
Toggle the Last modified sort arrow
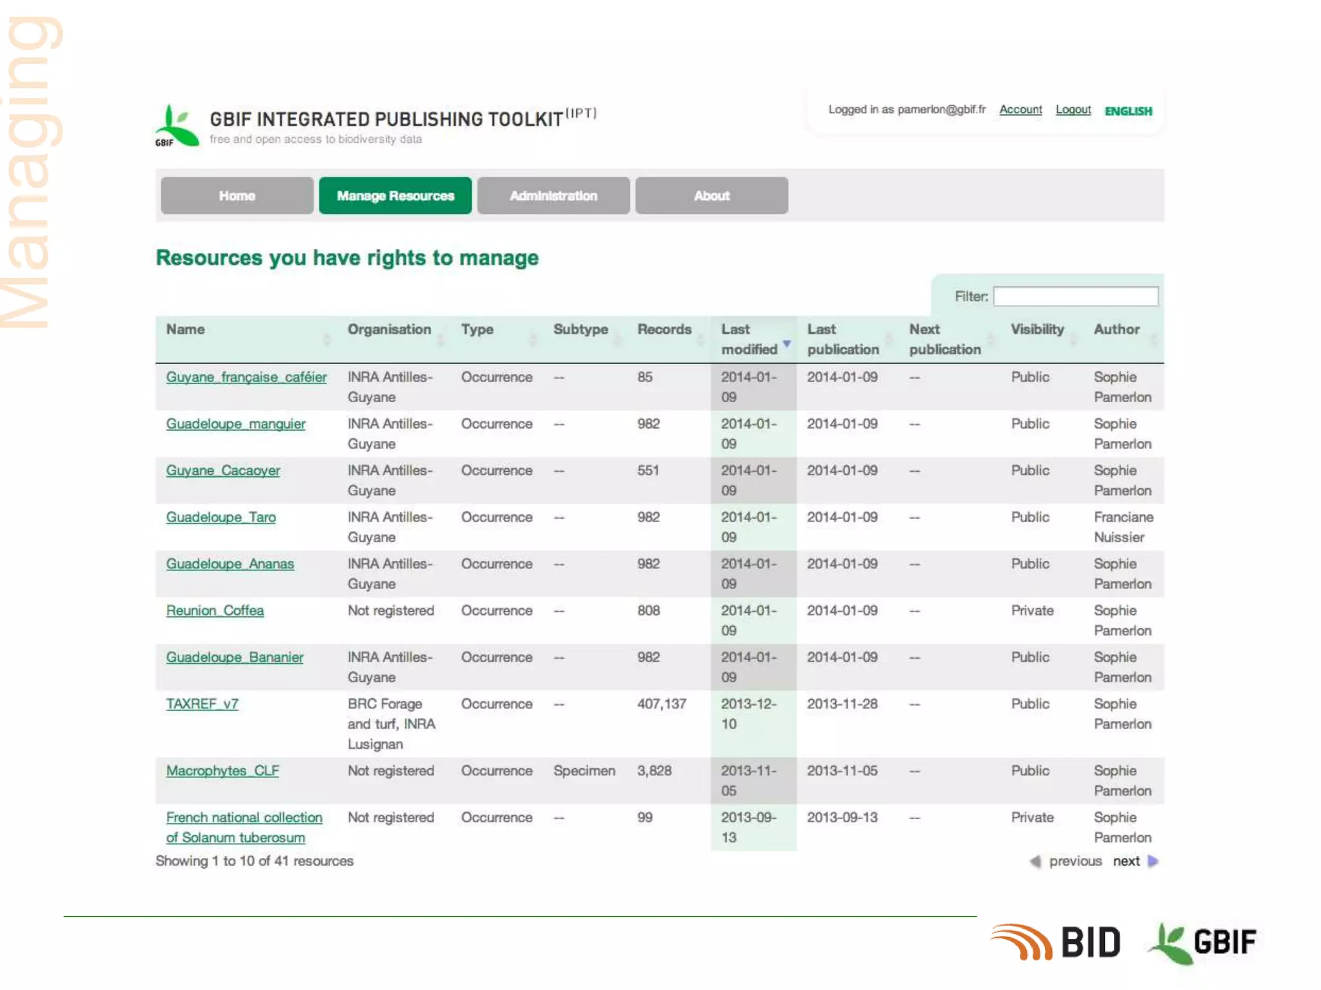pyautogui.click(x=786, y=344)
